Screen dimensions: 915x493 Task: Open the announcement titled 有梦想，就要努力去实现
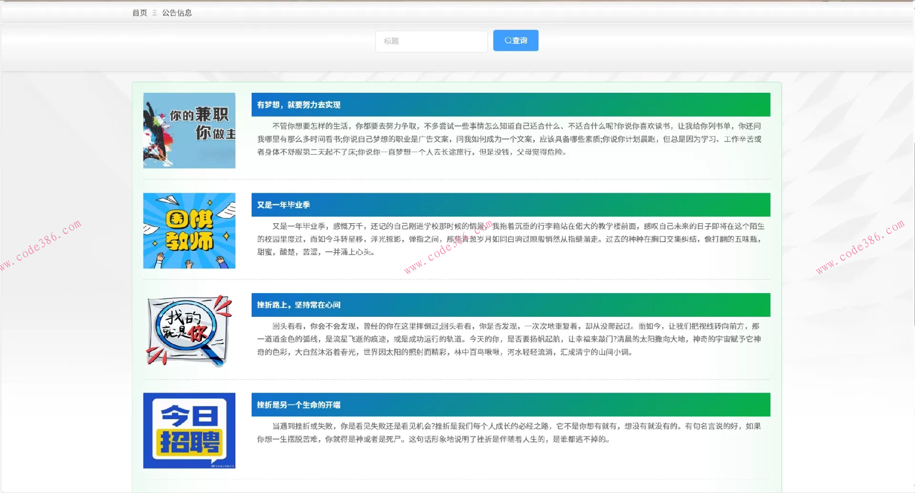click(299, 105)
